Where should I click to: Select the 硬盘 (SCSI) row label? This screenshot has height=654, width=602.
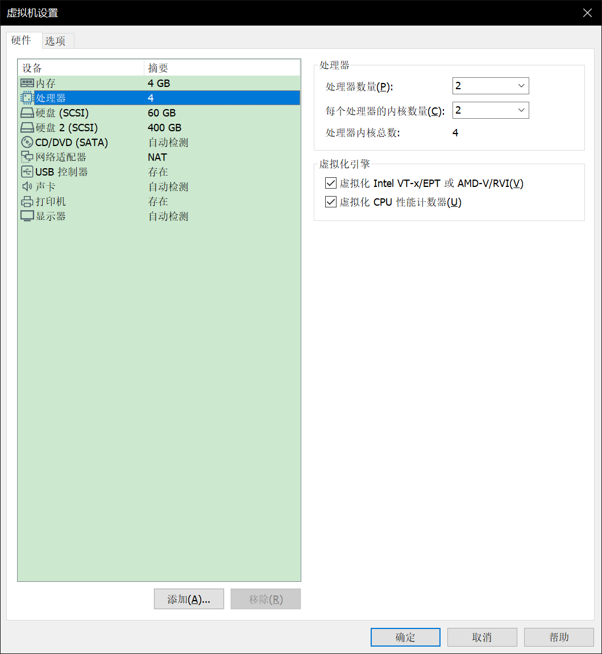(62, 113)
